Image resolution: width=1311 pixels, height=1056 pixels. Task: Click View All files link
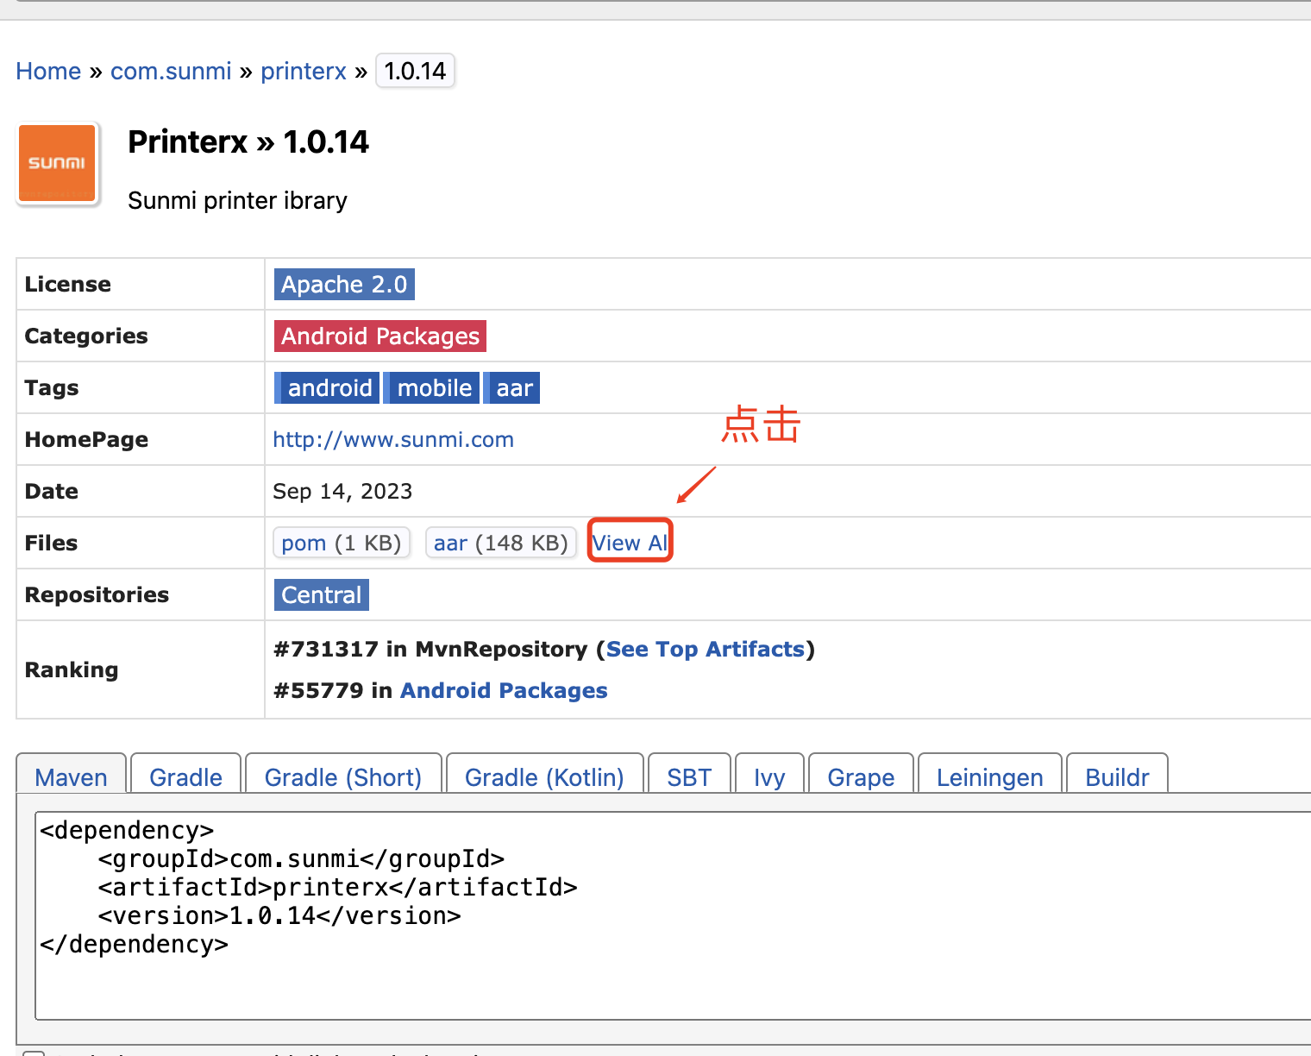click(630, 543)
